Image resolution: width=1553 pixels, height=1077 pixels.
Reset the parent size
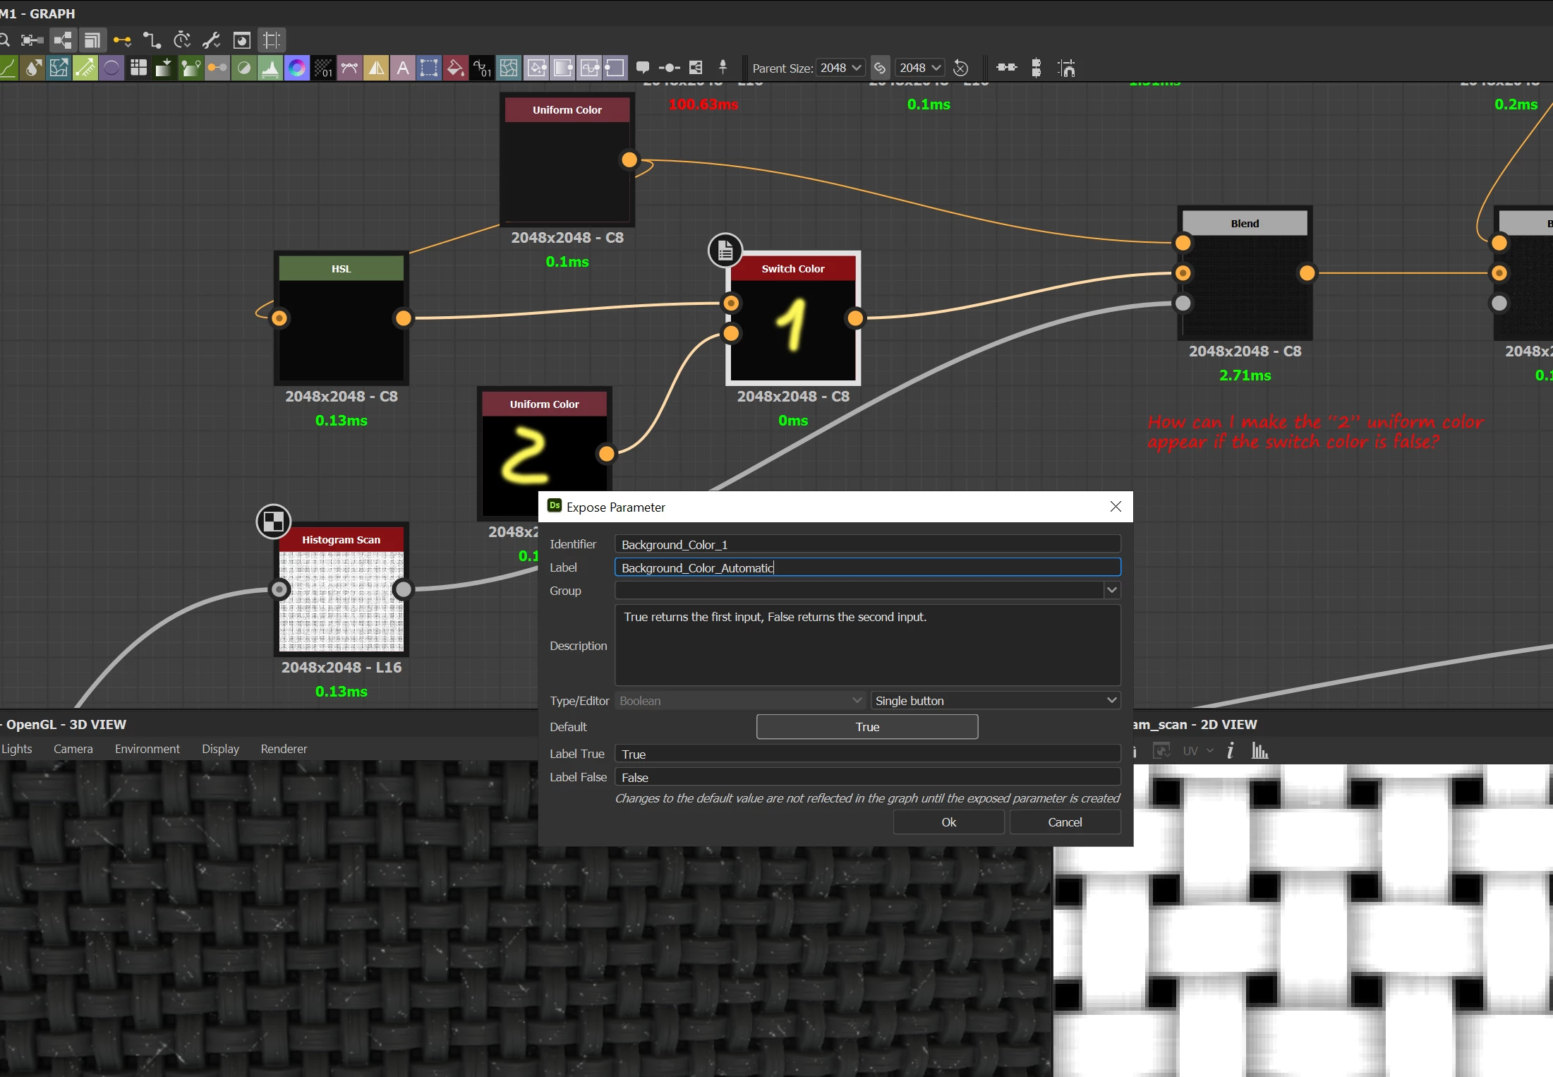[x=960, y=68]
